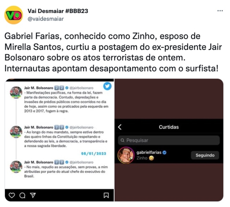Click Bolsonaro's avatar on the third tweet
The height and width of the screenshot is (207, 230).
[x=16, y=167]
